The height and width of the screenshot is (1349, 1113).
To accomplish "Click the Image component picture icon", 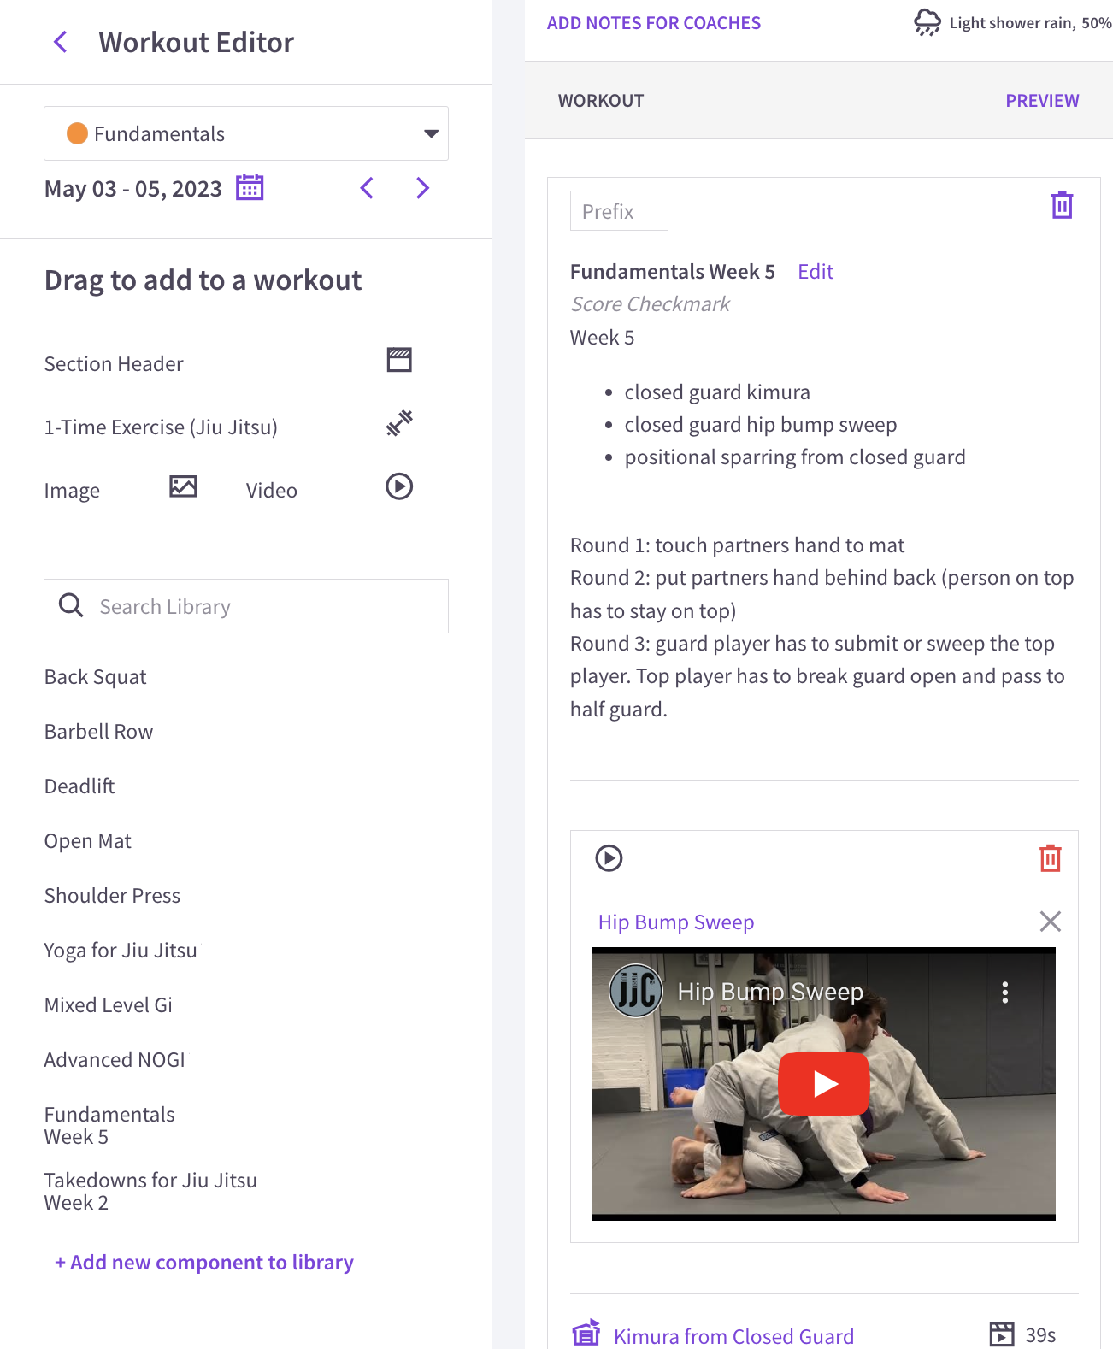I will [183, 486].
